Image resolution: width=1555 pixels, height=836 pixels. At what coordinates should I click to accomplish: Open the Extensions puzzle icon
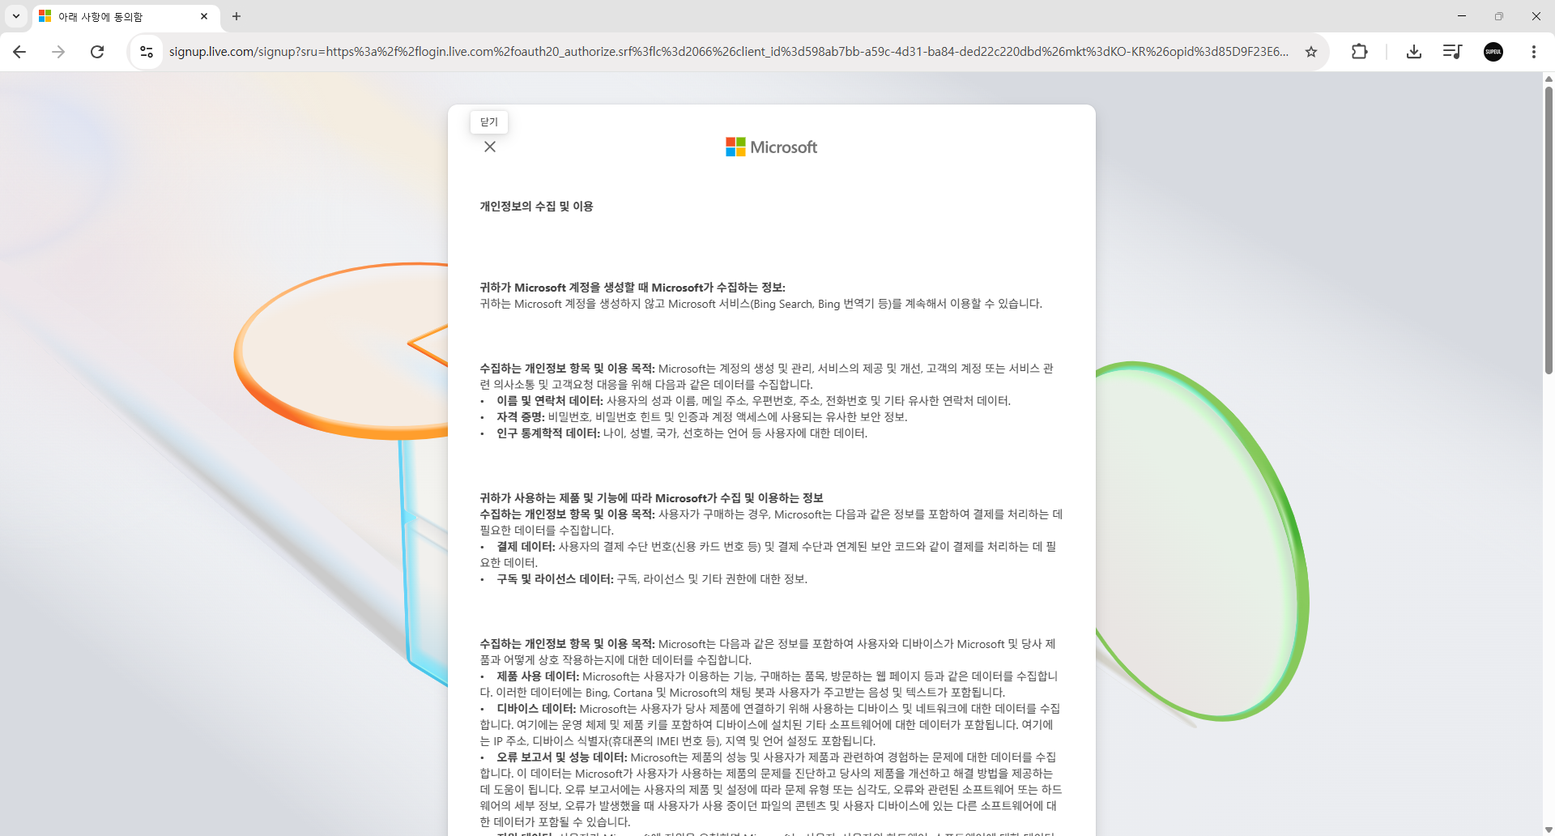(1360, 52)
